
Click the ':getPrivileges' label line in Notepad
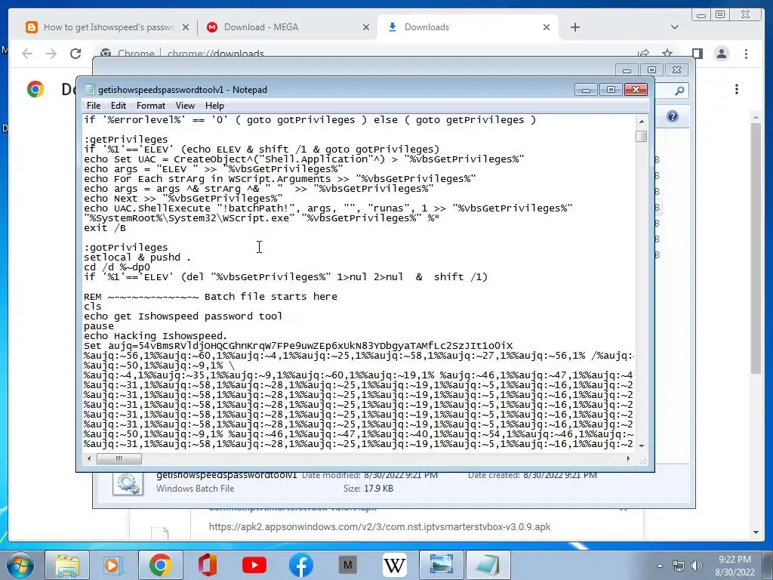(x=126, y=139)
